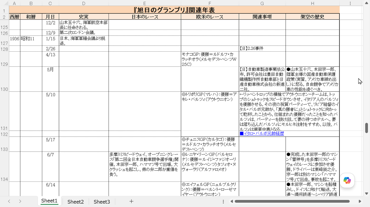Select the date cell 2/26
370x207 pixels.
click(51, 49)
